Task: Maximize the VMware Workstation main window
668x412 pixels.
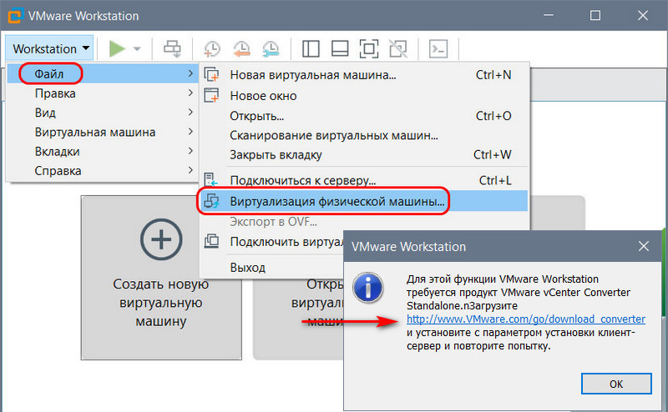Action: [x=595, y=15]
